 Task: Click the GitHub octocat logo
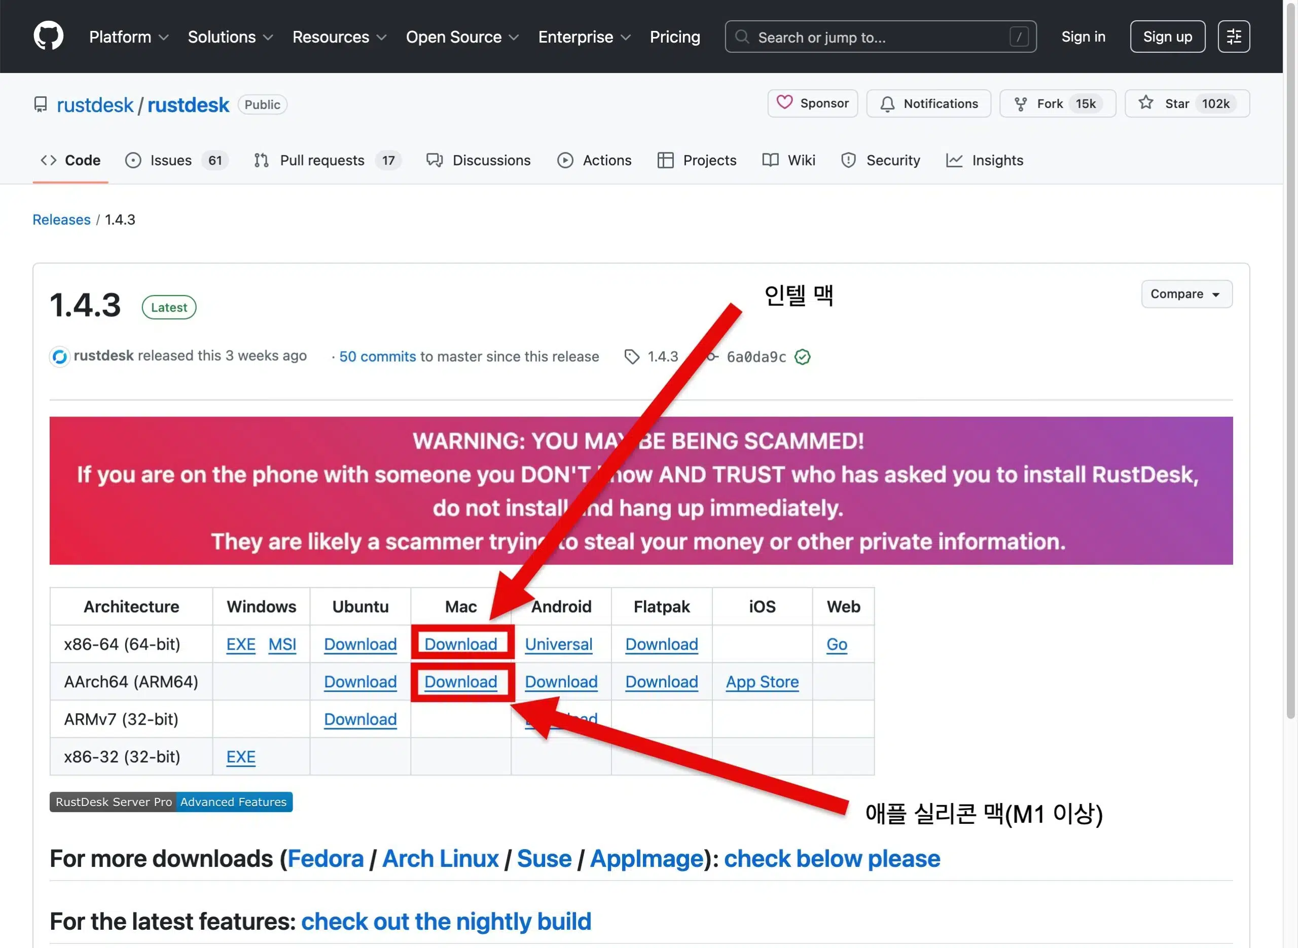pos(48,36)
